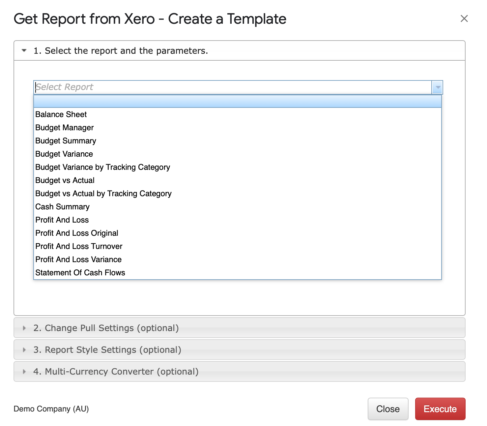Open the Select Report dropdown arrow
Image resolution: width=487 pixels, height=426 pixels.
(x=438, y=87)
